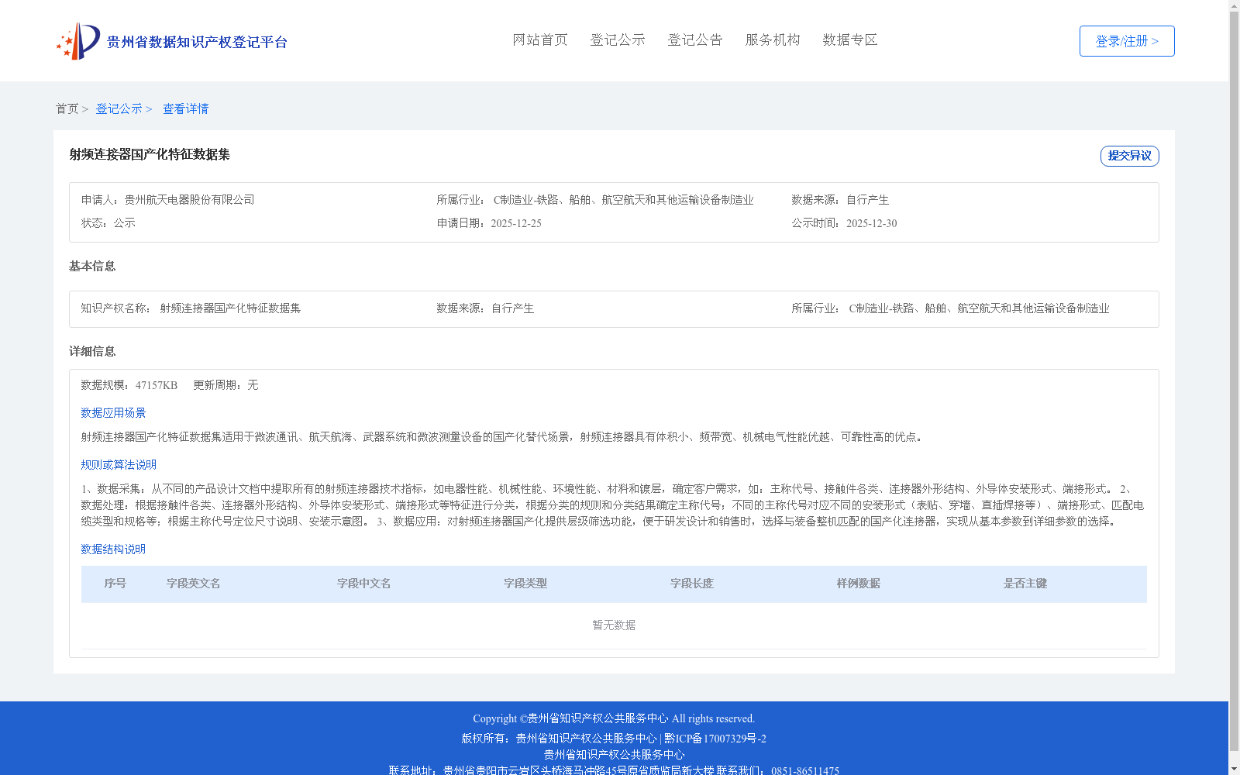
Task: Select 服务机构 in top menu
Action: pos(773,40)
